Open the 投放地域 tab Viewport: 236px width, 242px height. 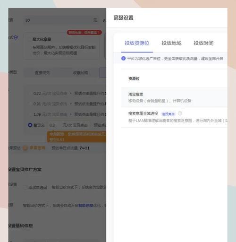click(171, 43)
